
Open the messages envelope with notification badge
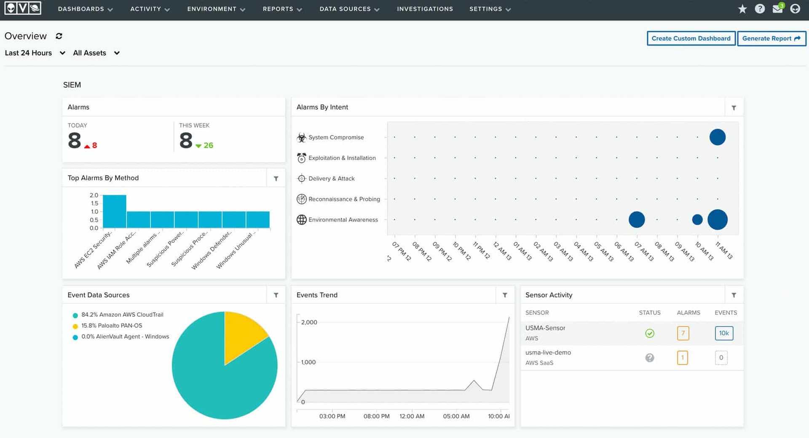[x=777, y=8]
